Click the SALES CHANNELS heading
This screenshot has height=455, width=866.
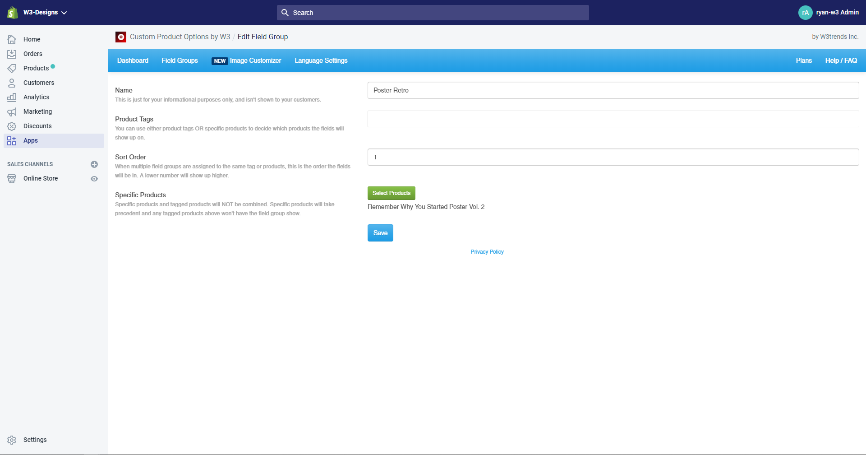(30, 164)
